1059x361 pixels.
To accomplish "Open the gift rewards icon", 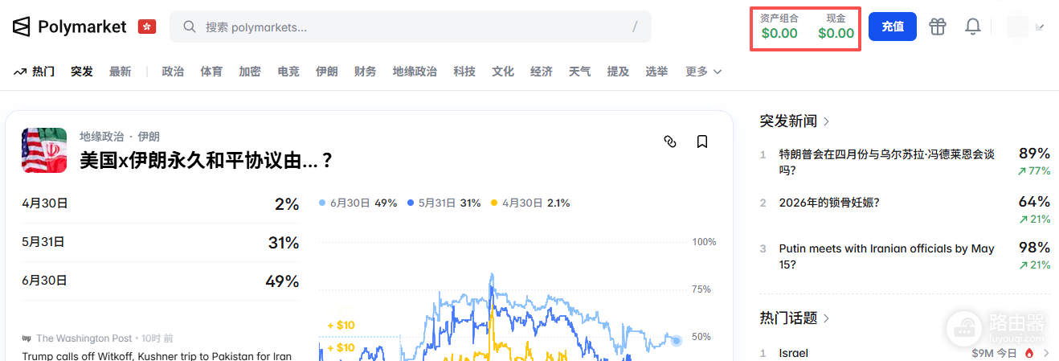I will pos(938,27).
